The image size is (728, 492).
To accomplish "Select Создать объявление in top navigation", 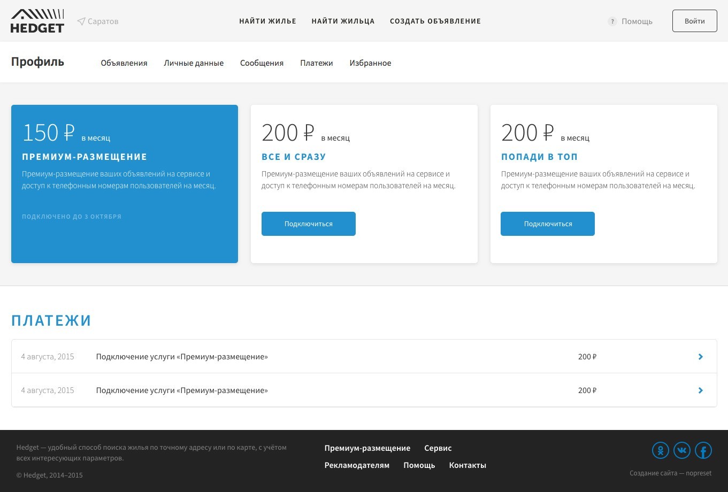I will tap(435, 21).
